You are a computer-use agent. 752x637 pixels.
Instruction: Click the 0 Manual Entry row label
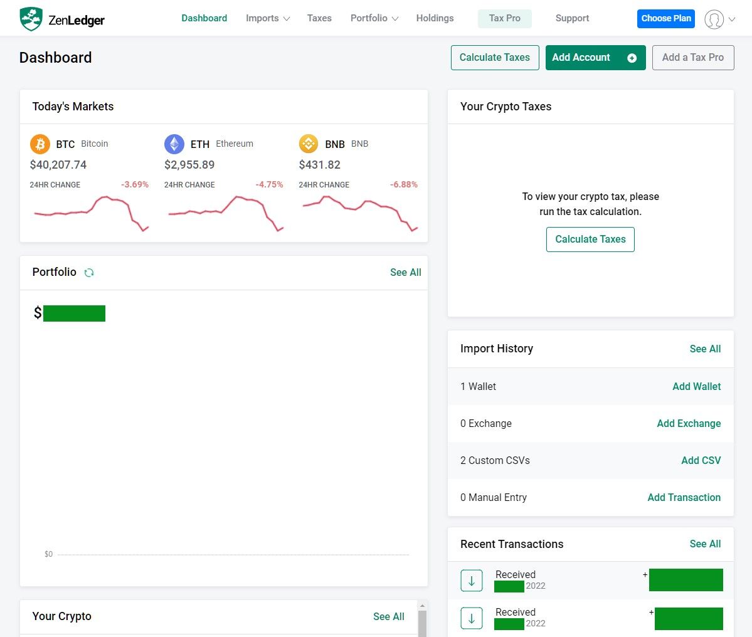click(x=494, y=498)
